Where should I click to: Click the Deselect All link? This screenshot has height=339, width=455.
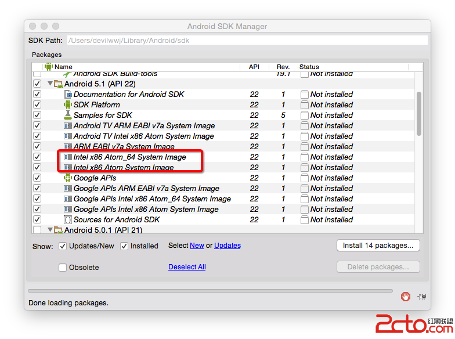(x=187, y=267)
